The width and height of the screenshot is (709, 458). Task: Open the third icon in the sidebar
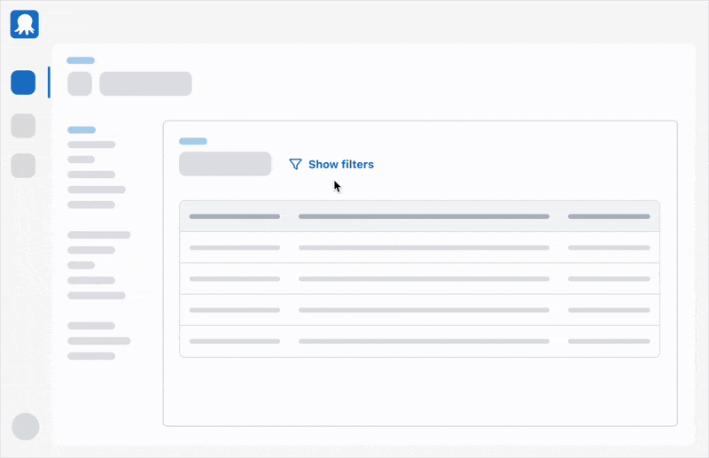tap(23, 166)
